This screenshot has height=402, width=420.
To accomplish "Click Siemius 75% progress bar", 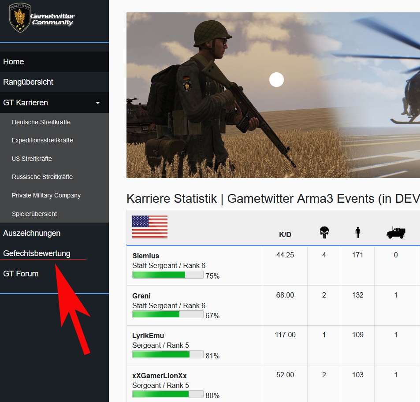I will [167, 275].
